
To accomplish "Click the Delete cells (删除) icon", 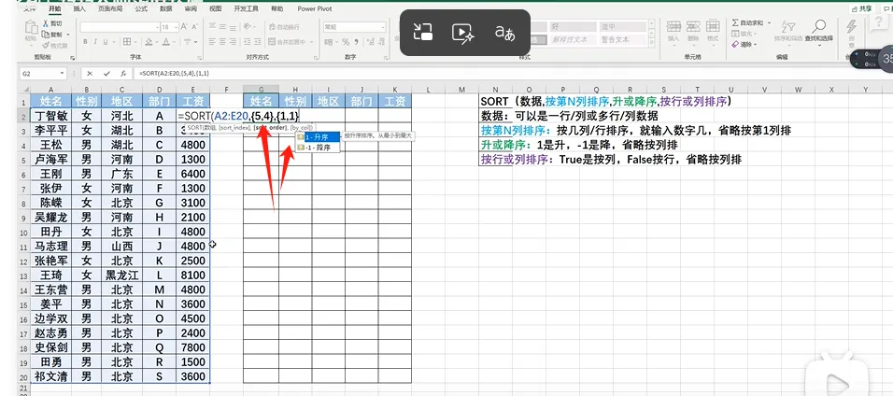I will click(693, 26).
